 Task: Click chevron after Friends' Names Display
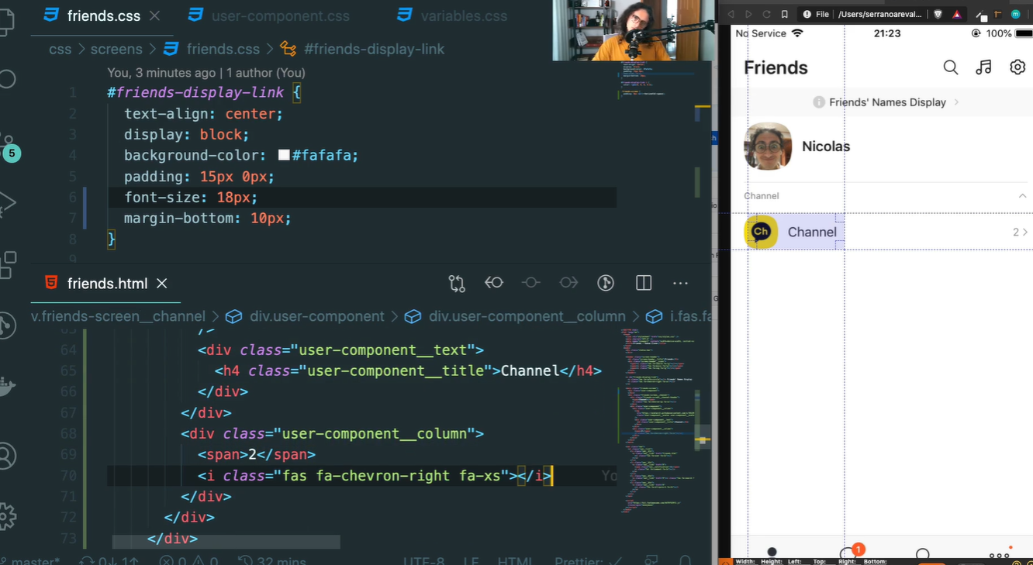coord(956,102)
